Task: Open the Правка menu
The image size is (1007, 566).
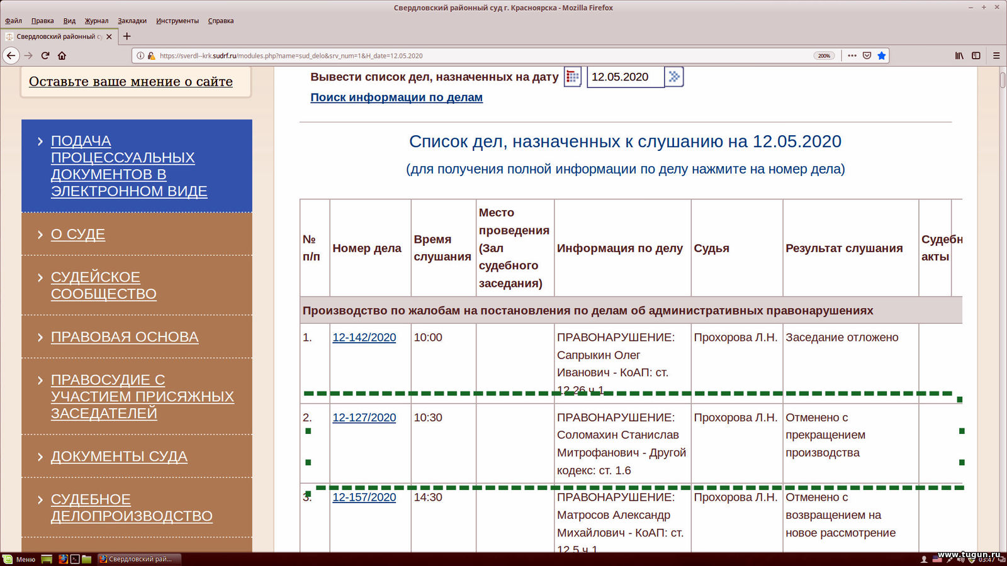Action: [43, 21]
